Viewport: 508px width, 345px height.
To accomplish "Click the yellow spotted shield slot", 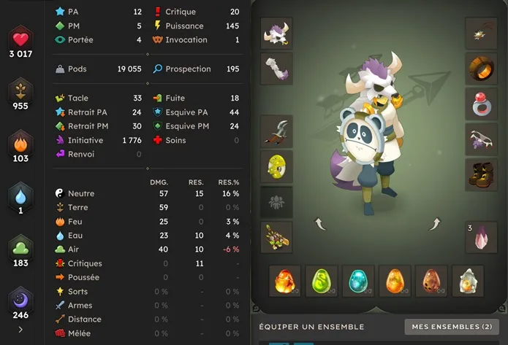I will 276,166.
